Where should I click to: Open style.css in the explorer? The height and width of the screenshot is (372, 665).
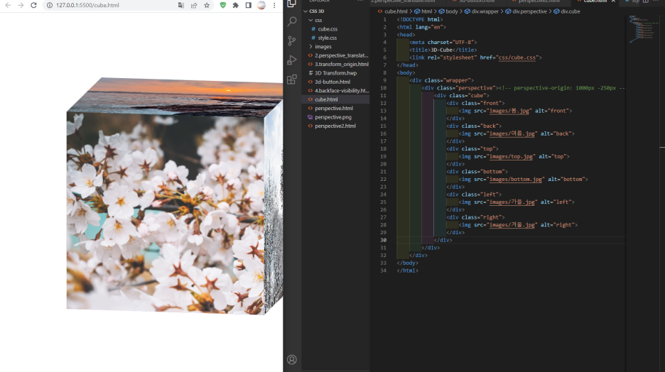coord(327,38)
